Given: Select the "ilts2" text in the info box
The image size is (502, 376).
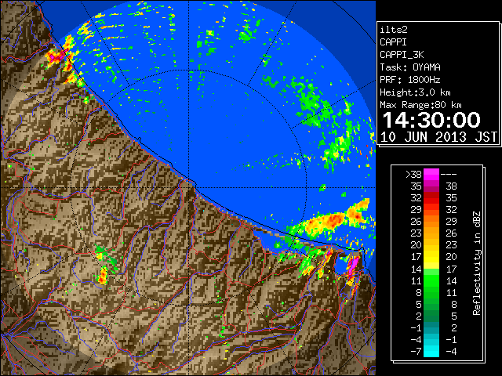Looking at the screenshot, I should click(394, 30).
